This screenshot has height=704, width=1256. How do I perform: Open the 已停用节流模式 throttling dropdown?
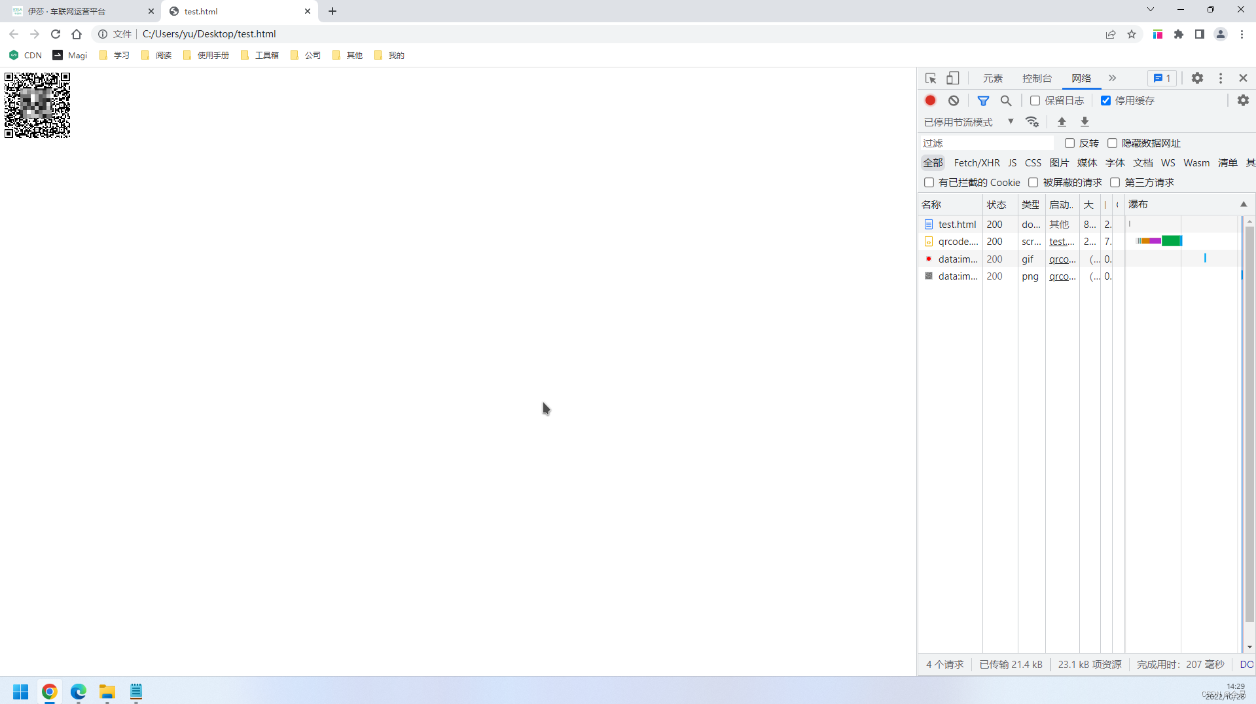[969, 122]
